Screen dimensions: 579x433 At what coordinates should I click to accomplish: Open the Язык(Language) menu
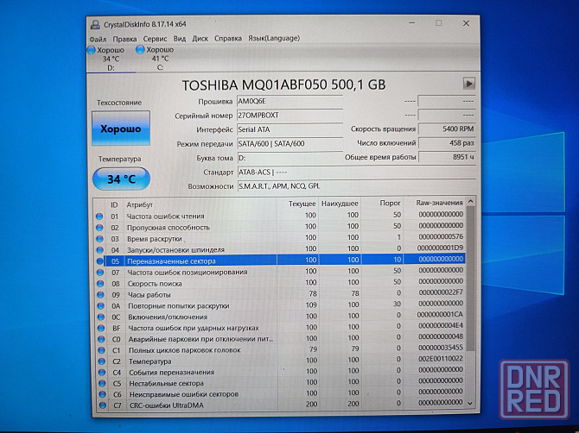click(274, 38)
